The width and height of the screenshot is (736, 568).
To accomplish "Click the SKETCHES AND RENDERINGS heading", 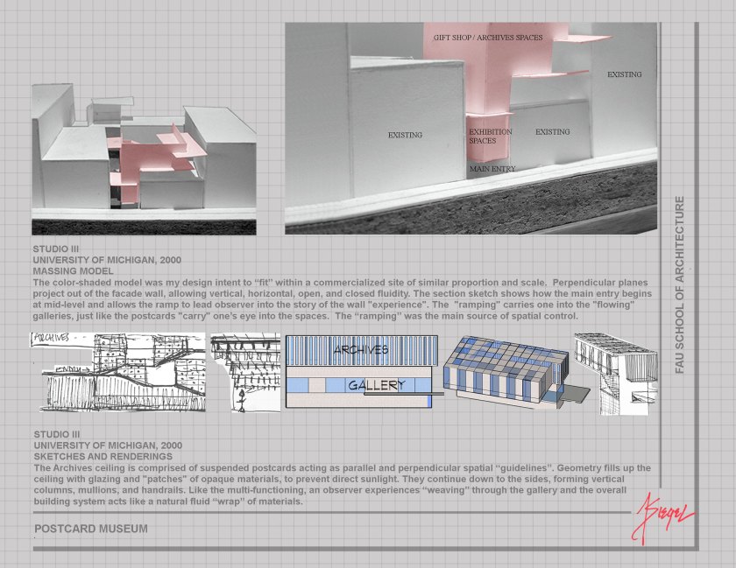I will pos(103,458).
